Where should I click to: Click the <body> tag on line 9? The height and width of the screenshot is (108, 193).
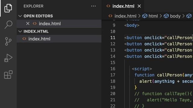tap(132, 25)
